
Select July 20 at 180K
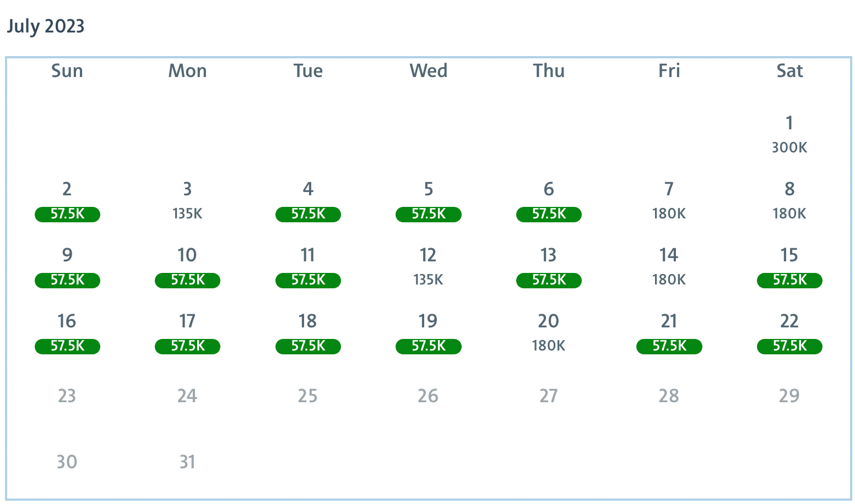pyautogui.click(x=549, y=333)
